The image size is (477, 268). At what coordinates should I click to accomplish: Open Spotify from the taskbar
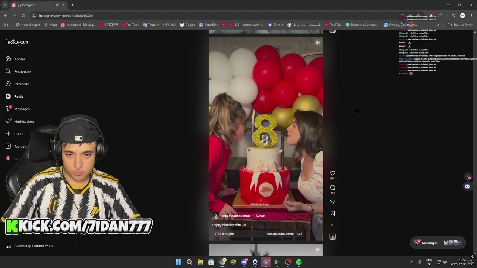[299, 262]
